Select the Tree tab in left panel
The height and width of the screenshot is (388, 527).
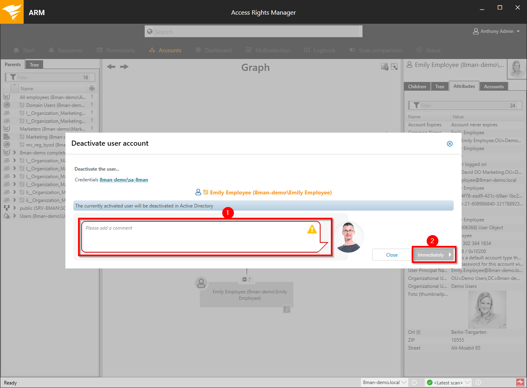[x=34, y=65]
